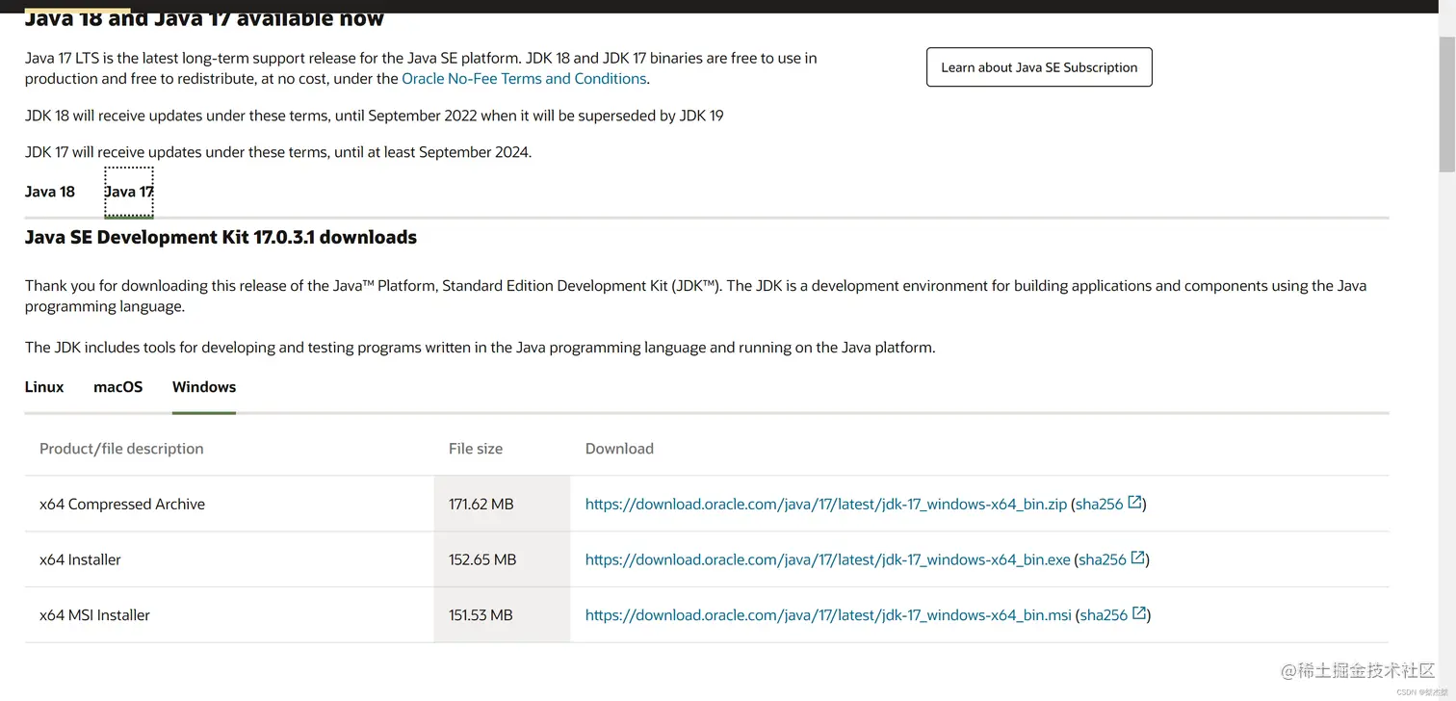Image resolution: width=1456 pixels, height=701 pixels.
Task: Switch to the Java 17 tab
Action: pyautogui.click(x=129, y=192)
